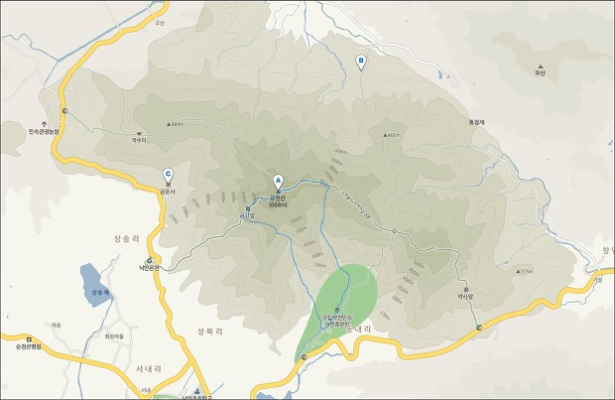Click the trailhead icon on the southeast yellow road
This screenshot has height=400, width=615.
click(x=479, y=328)
